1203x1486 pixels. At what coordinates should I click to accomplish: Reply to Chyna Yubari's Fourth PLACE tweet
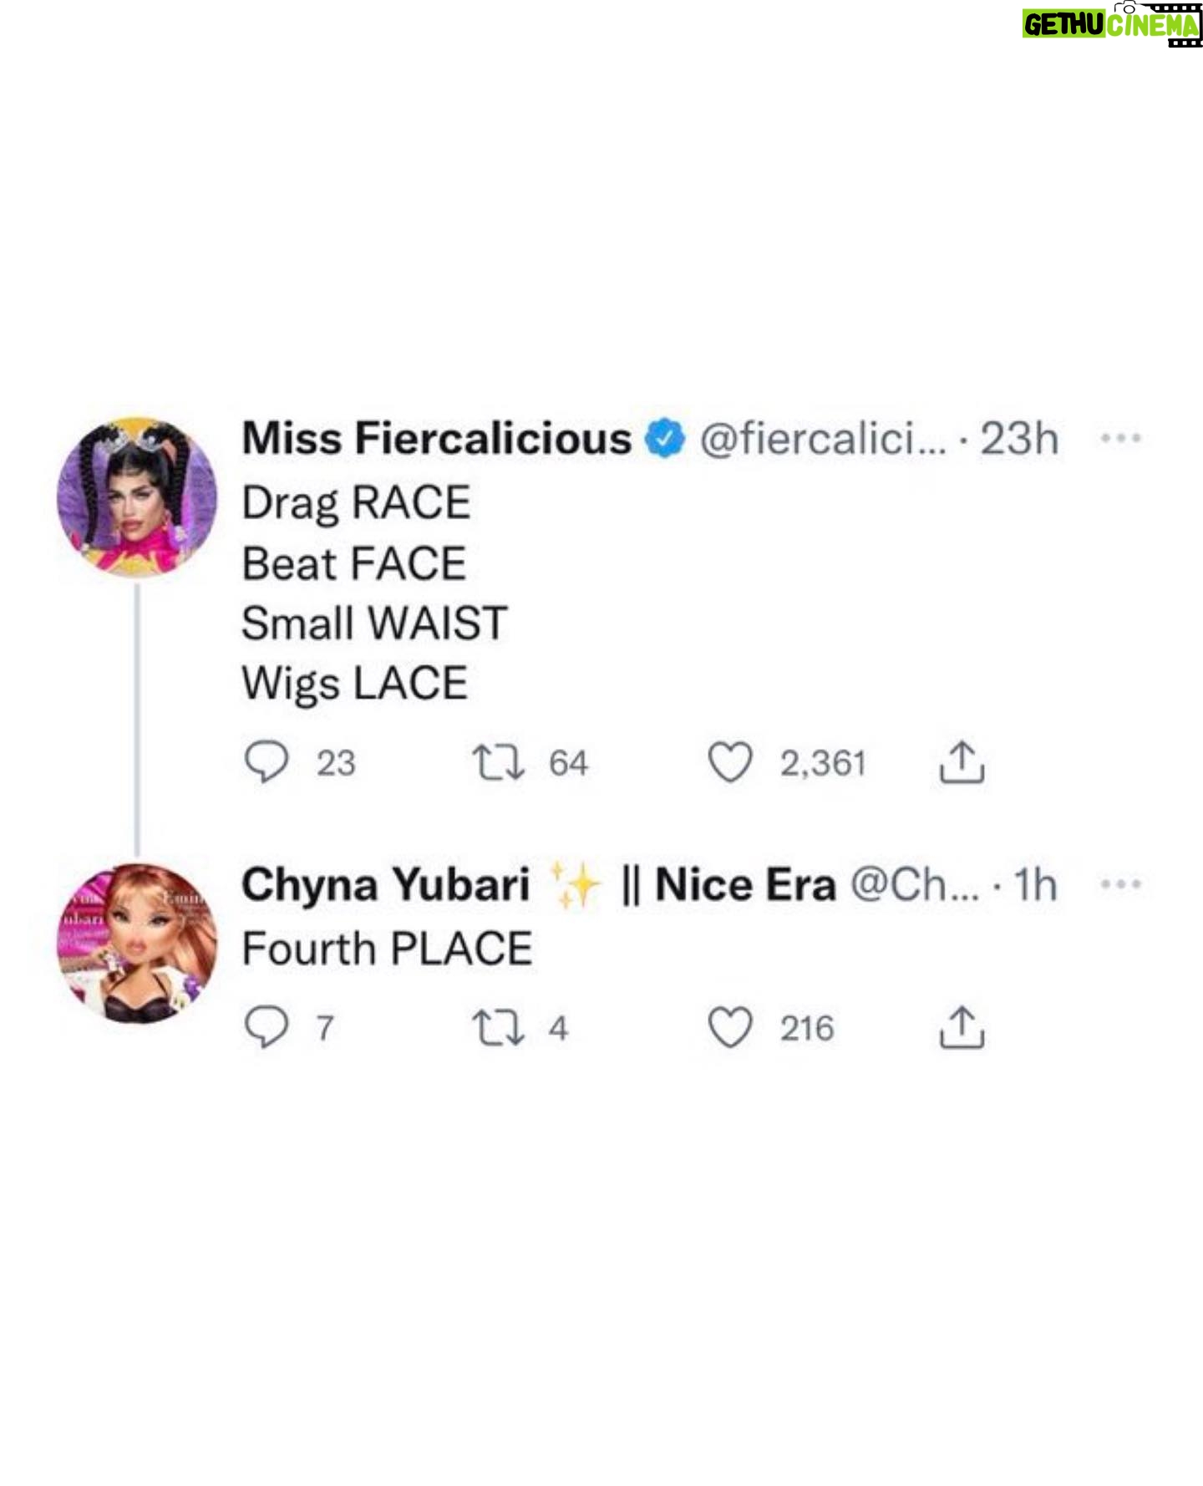point(266,1027)
